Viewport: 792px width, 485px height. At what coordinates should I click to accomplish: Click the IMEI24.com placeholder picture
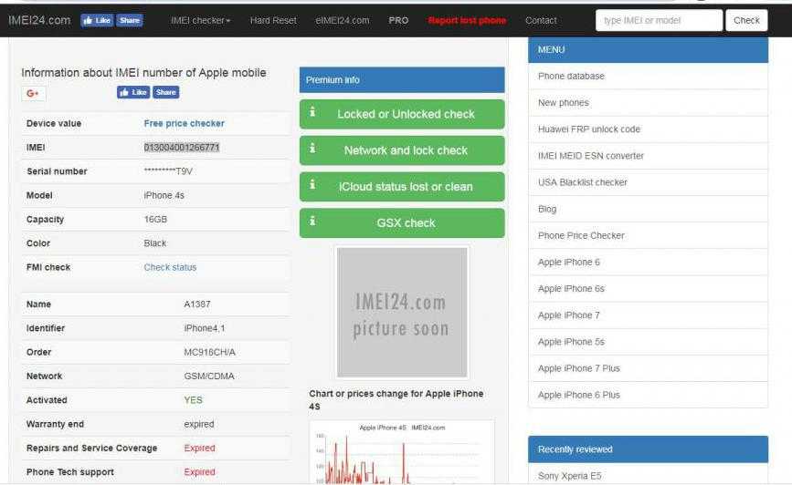[x=402, y=313]
